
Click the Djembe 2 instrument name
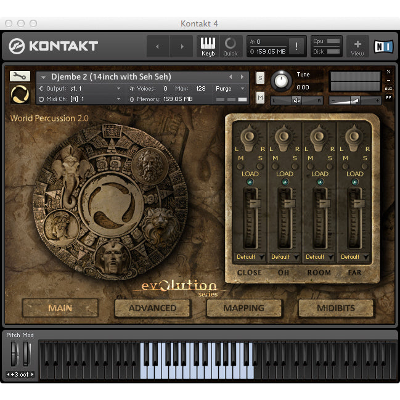[111, 76]
